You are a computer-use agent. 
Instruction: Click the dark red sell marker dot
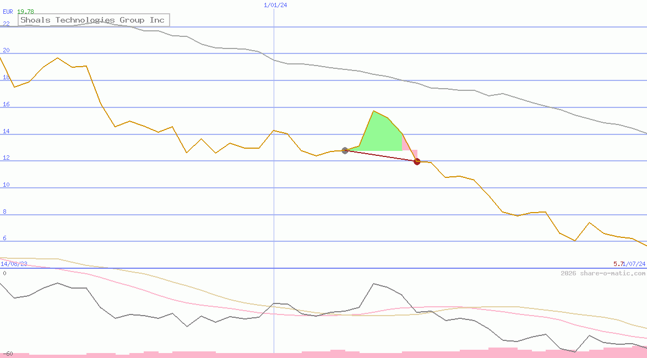coord(417,161)
